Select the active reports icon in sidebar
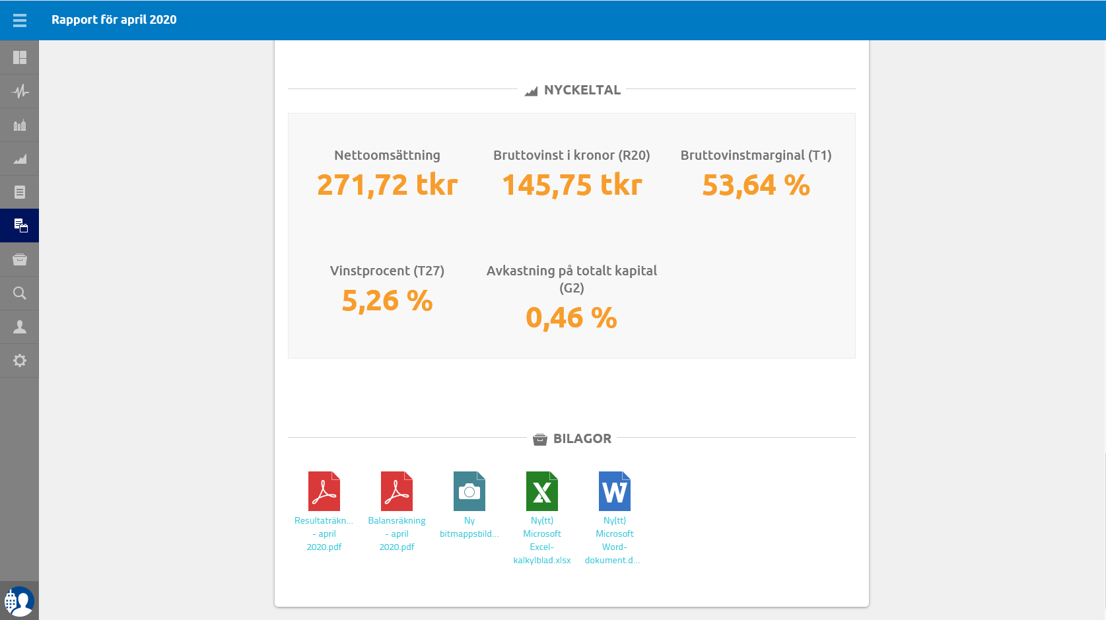 coord(20,226)
